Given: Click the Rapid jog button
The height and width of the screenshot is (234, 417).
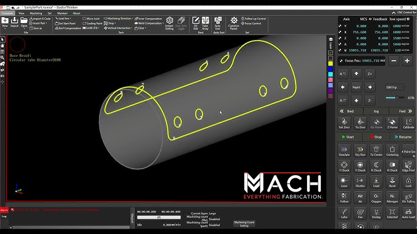Looking at the screenshot, I should point(356,87).
